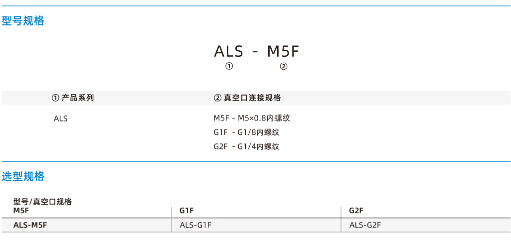Screen dimensions: 511x241
Task: Click the G2F column header in selection table
Action: [x=356, y=211]
